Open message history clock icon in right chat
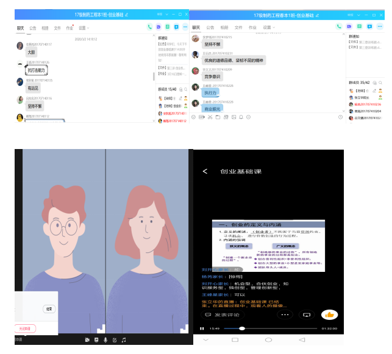 coord(341,117)
